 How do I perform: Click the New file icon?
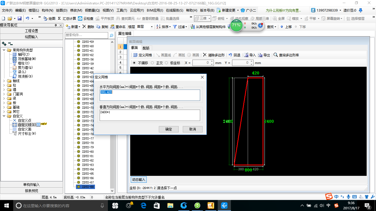point(4,18)
